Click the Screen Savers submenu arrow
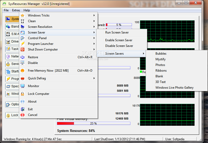208x143 pixels. pyautogui.click(x=143, y=54)
